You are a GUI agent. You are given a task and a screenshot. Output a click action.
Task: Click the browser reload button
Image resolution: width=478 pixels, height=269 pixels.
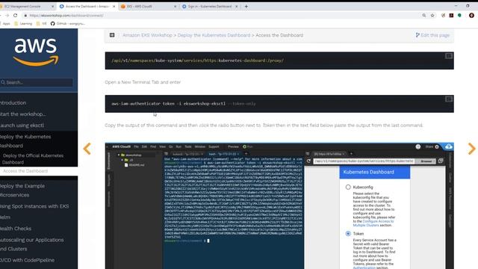[15, 15]
